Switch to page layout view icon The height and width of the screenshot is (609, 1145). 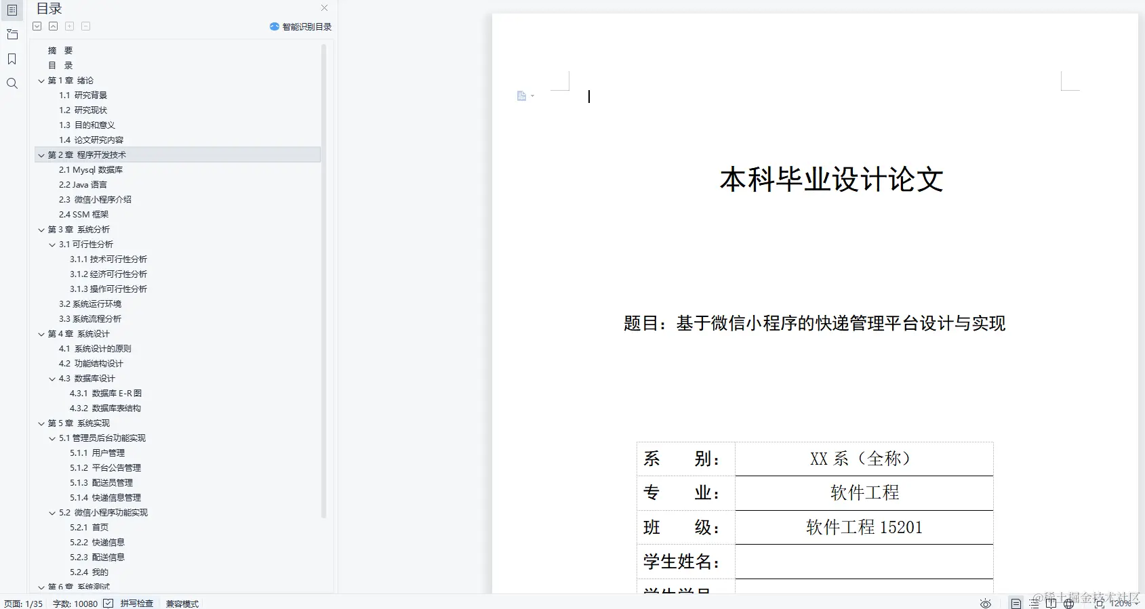1016,604
